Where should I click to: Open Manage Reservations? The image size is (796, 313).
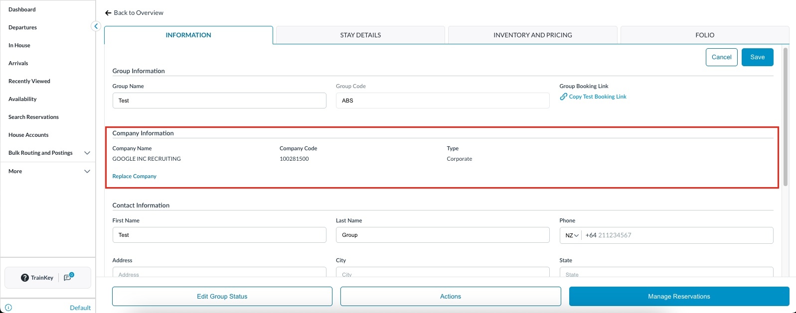coord(679,297)
